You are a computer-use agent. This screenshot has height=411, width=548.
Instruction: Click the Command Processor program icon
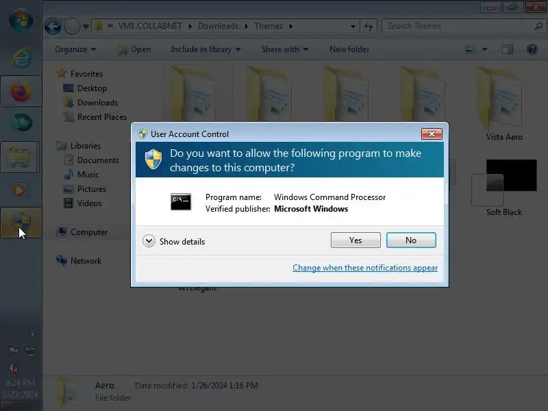pyautogui.click(x=181, y=201)
